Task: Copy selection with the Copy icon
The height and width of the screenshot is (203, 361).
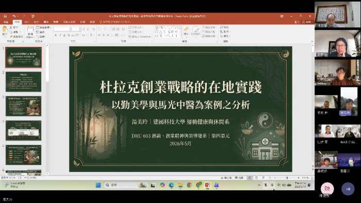Action: 11,32
